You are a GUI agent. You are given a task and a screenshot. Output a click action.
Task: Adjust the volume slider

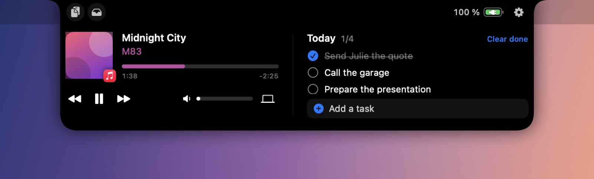tap(225, 99)
